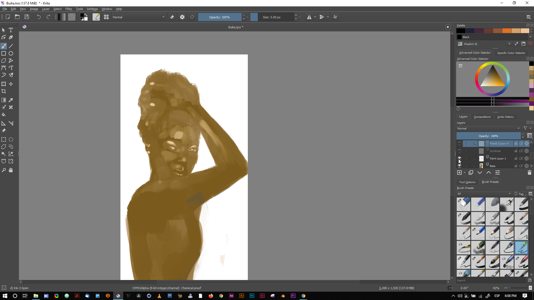
Task: Select the Text tool in the toolbox
Action: pyautogui.click(x=11, y=30)
